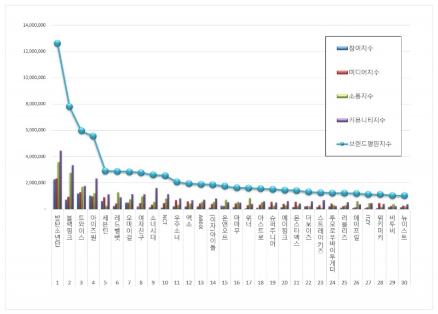The image size is (438, 314).
Task: Click the purple 커뮤니티지수 legend swatch
Action: click(x=342, y=120)
